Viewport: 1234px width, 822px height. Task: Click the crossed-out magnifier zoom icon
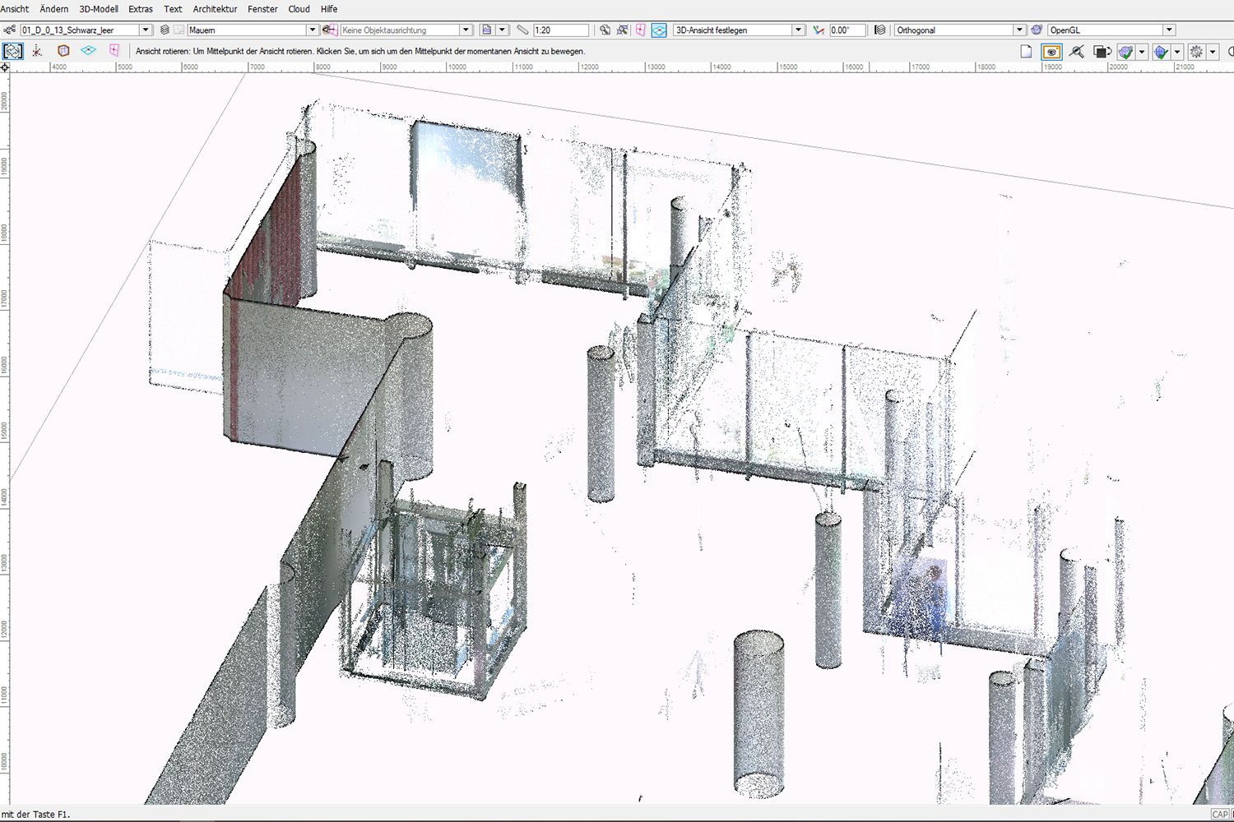(x=1077, y=51)
